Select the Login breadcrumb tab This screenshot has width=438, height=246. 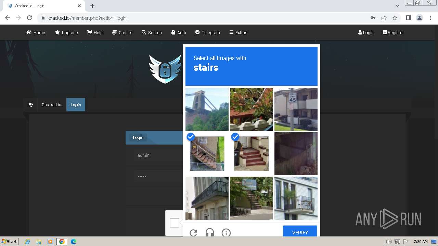point(76,105)
